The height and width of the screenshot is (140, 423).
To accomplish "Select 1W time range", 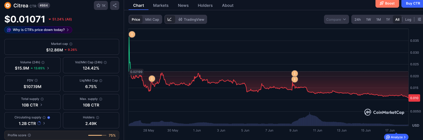I will pos(368,19).
